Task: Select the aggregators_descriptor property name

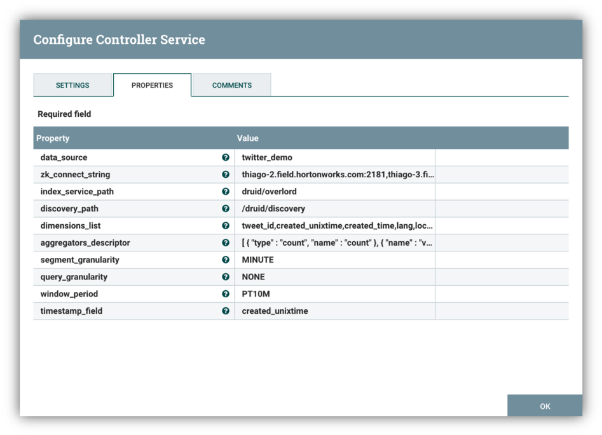Action: [x=85, y=243]
